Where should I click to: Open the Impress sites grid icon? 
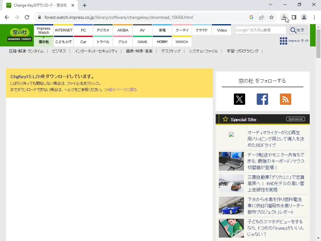pyautogui.click(x=283, y=41)
